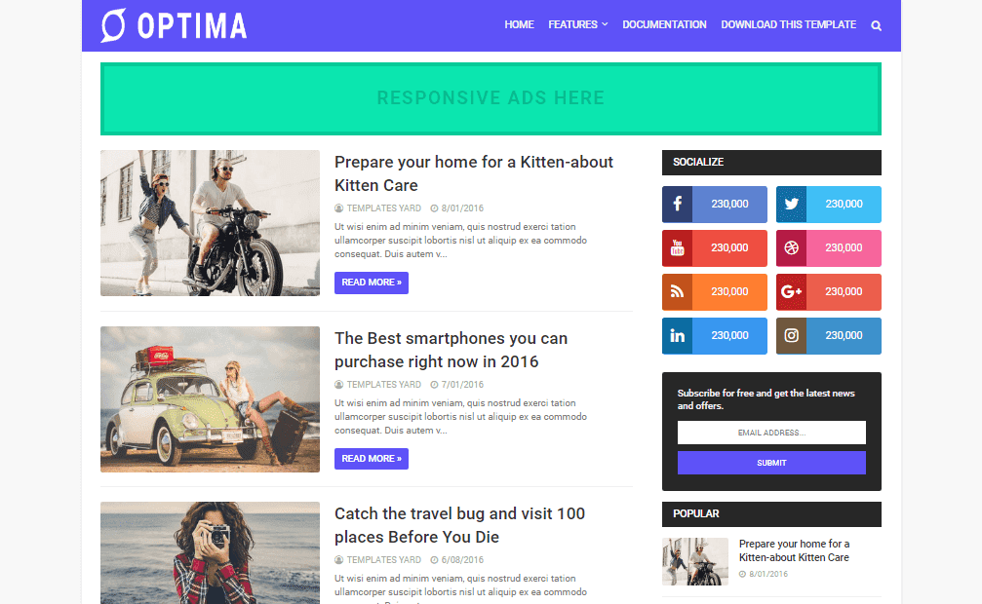Screen dimensions: 982x604
Task: Open Download This Template link
Action: pyautogui.click(x=789, y=24)
